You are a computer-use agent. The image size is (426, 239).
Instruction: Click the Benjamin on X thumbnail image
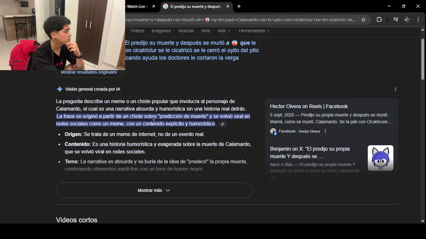point(380,158)
